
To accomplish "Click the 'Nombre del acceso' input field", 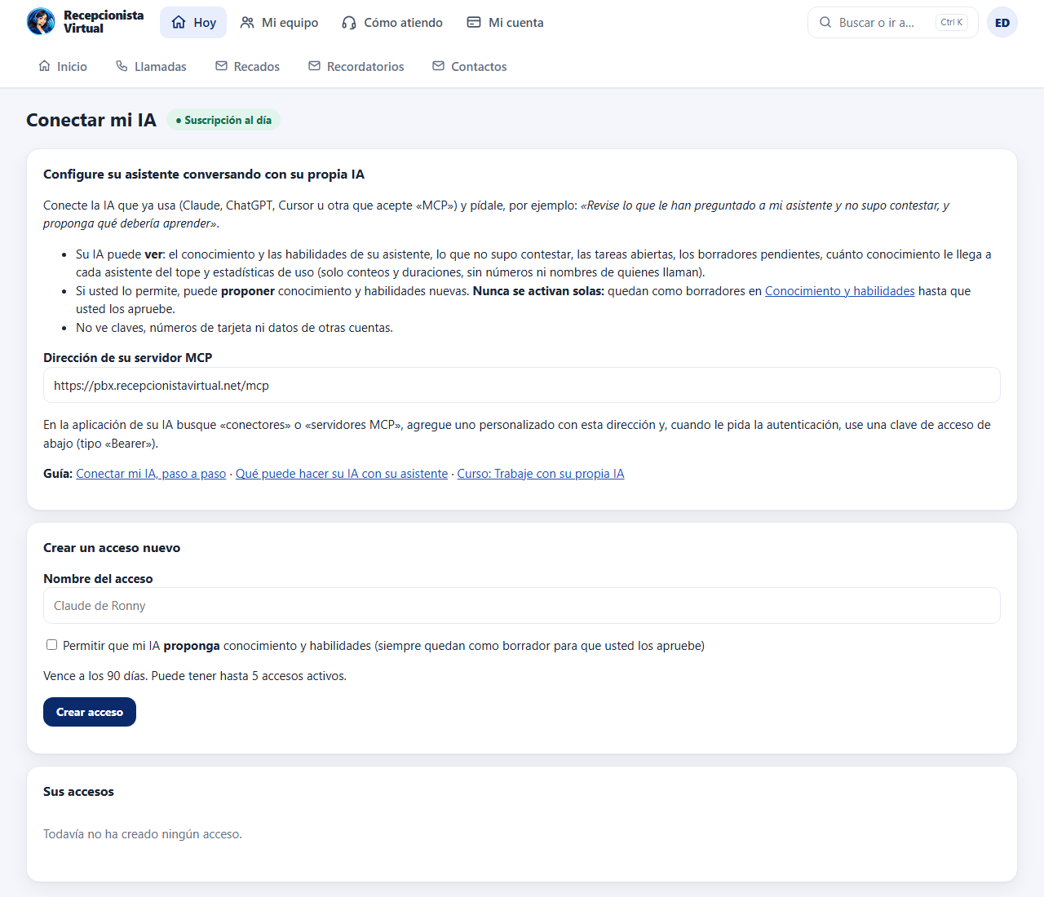I will [522, 606].
